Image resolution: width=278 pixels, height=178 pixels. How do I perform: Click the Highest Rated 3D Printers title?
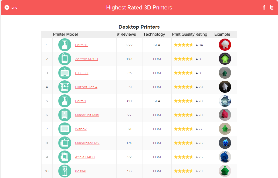point(139,8)
